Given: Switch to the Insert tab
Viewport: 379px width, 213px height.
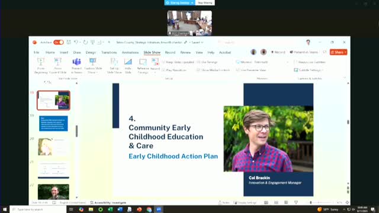Looking at the screenshot, I should click(x=64, y=53).
